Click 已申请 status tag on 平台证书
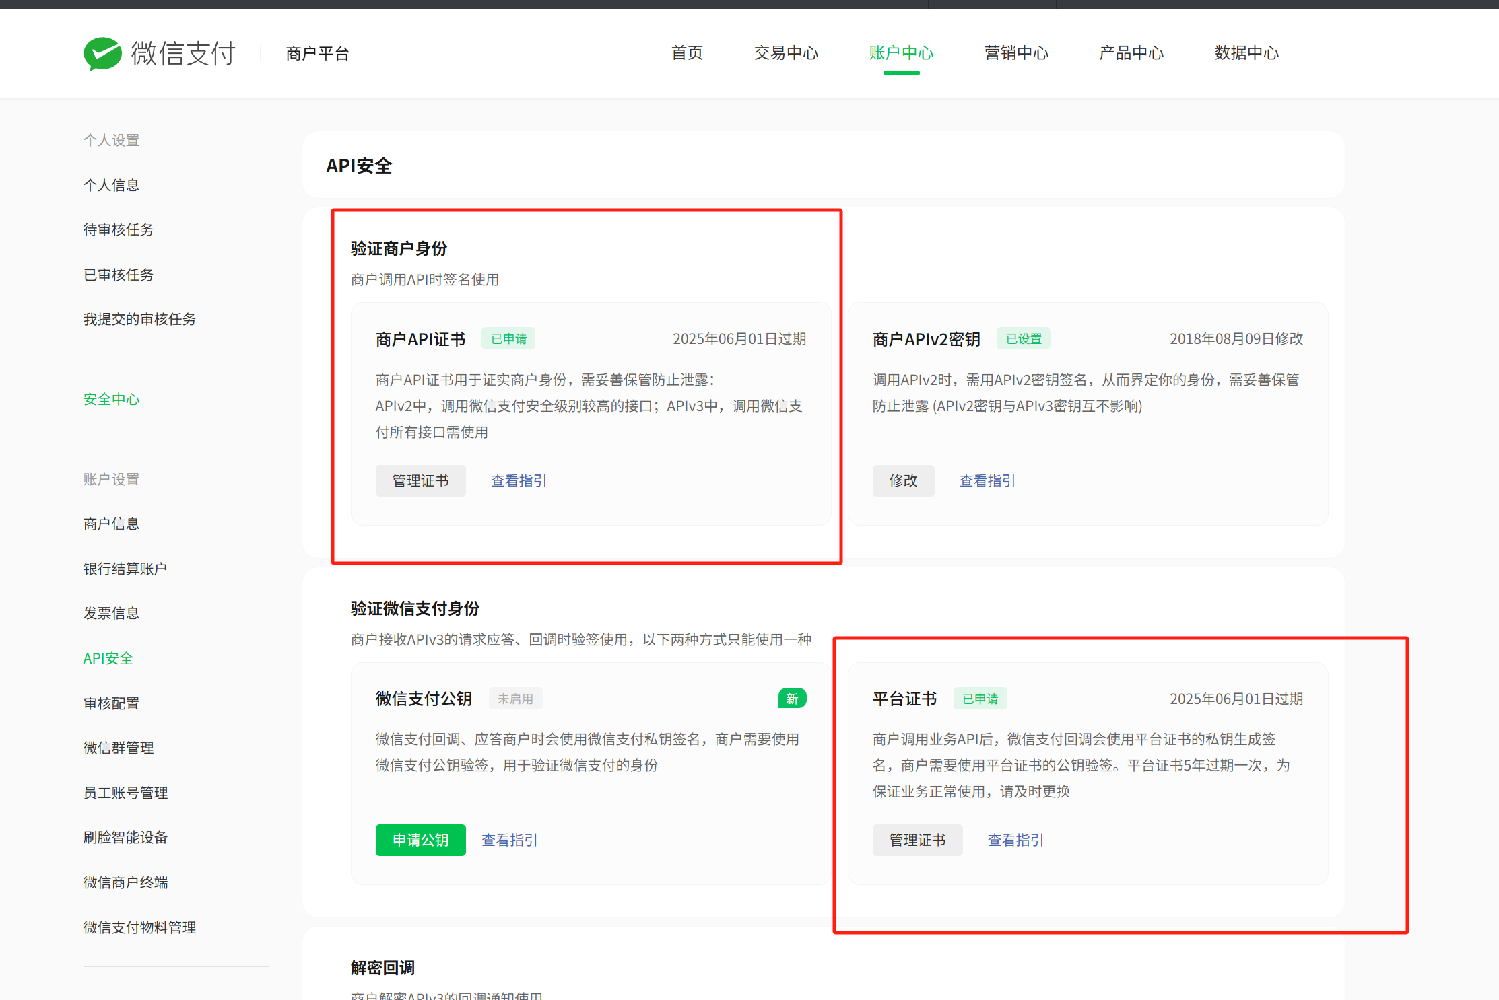The image size is (1499, 1000). 980,699
